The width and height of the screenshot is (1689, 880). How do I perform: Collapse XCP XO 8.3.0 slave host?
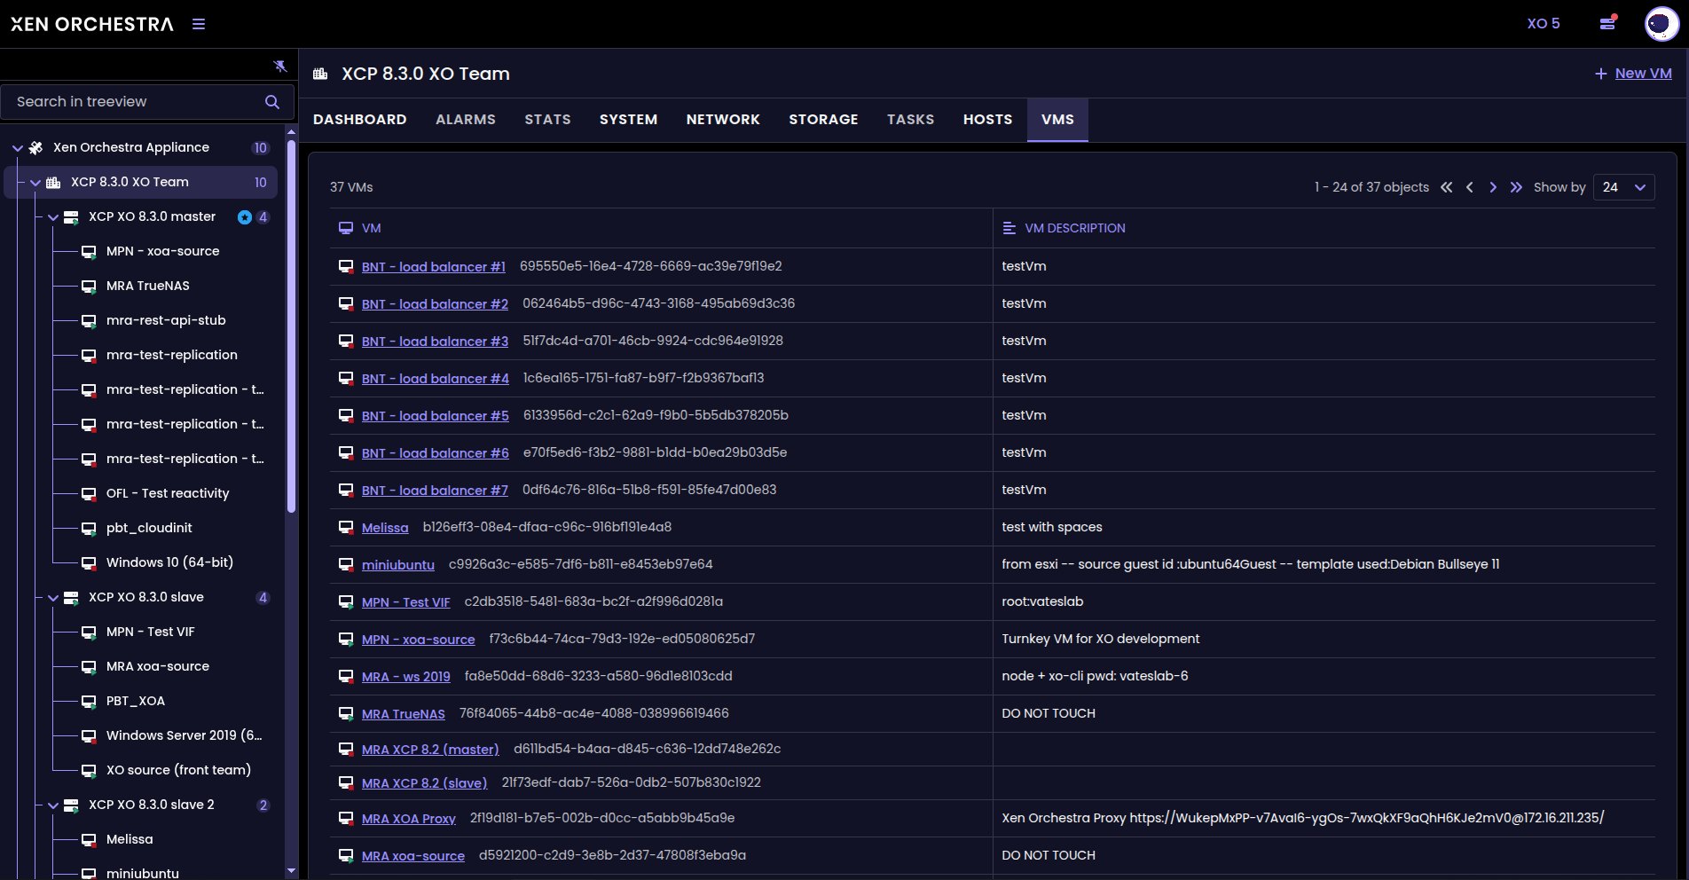pos(53,598)
